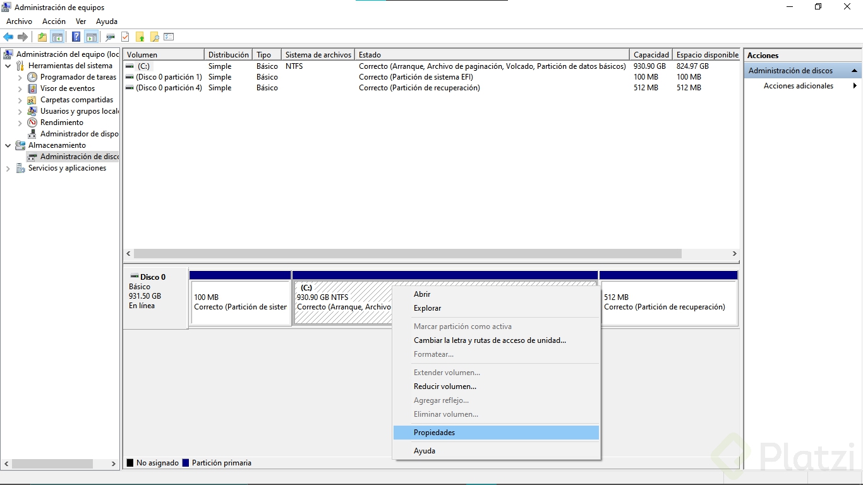The width and height of the screenshot is (863, 485).
Task: Choose Propiedades in the context menu
Action: point(496,433)
